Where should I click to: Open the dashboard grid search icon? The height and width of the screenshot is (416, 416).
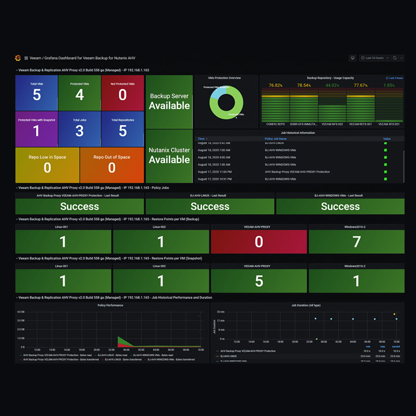26,58
